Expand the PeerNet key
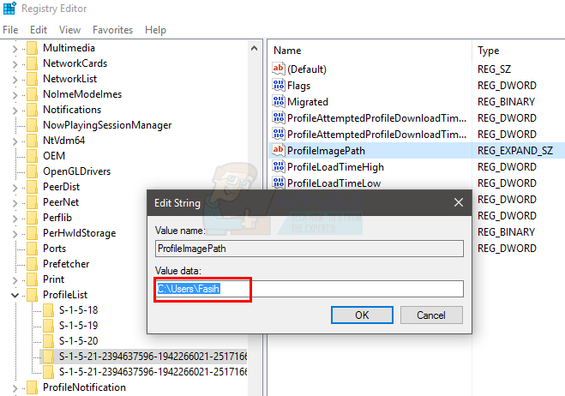 click(x=15, y=203)
